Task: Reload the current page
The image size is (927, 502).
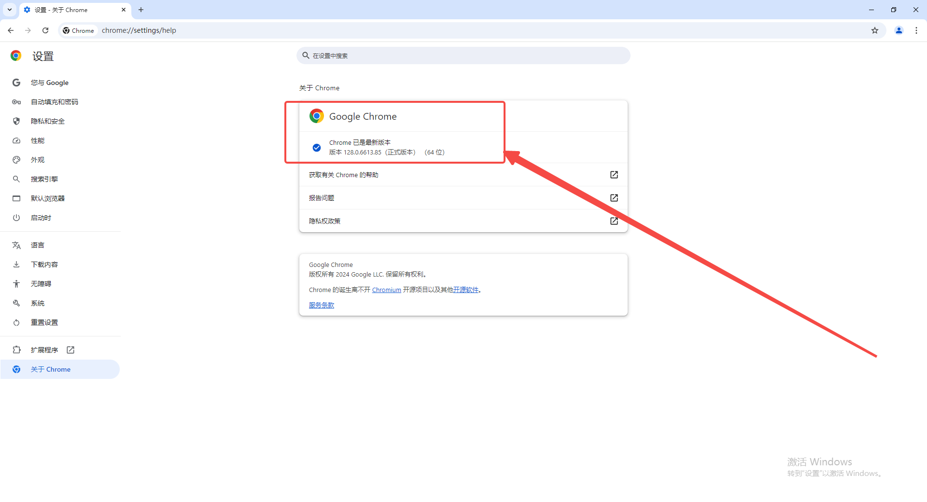Action: (45, 30)
